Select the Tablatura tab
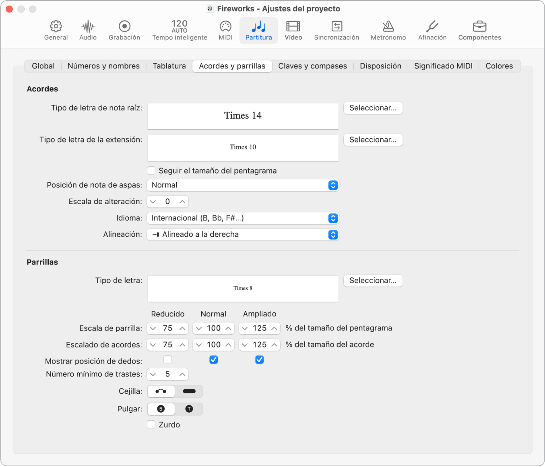 click(x=169, y=66)
